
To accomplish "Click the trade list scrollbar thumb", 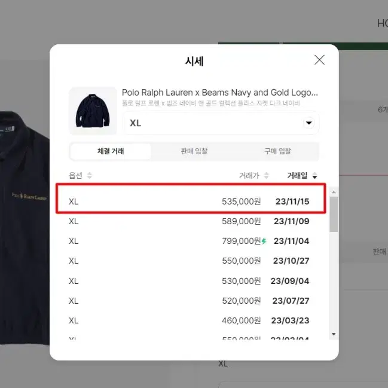I will coord(334,215).
